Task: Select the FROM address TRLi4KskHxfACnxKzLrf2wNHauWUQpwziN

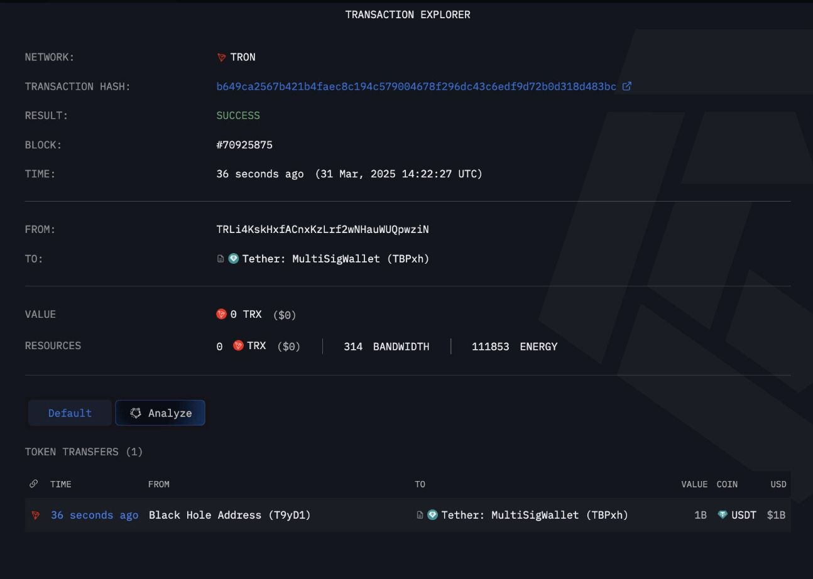Action: pos(323,229)
